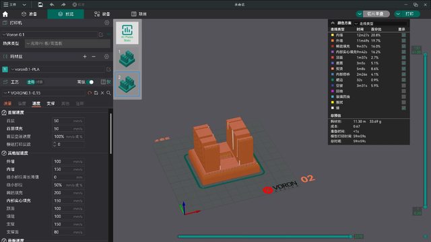Open All Plates Stats icon
The width and height of the screenshot is (431, 242).
tap(127, 33)
